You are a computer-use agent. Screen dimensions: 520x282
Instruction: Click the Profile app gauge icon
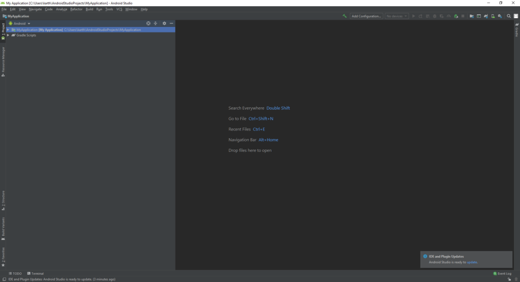(x=449, y=16)
